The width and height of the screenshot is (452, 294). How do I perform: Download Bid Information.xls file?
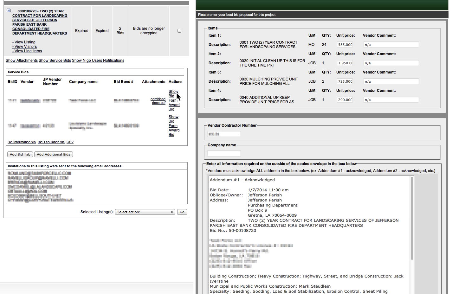22,142
